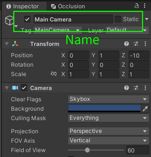Open the Clear Flags Skybox dropdown
Image resolution: width=151 pixels, height=157 pixels.
coord(108,99)
